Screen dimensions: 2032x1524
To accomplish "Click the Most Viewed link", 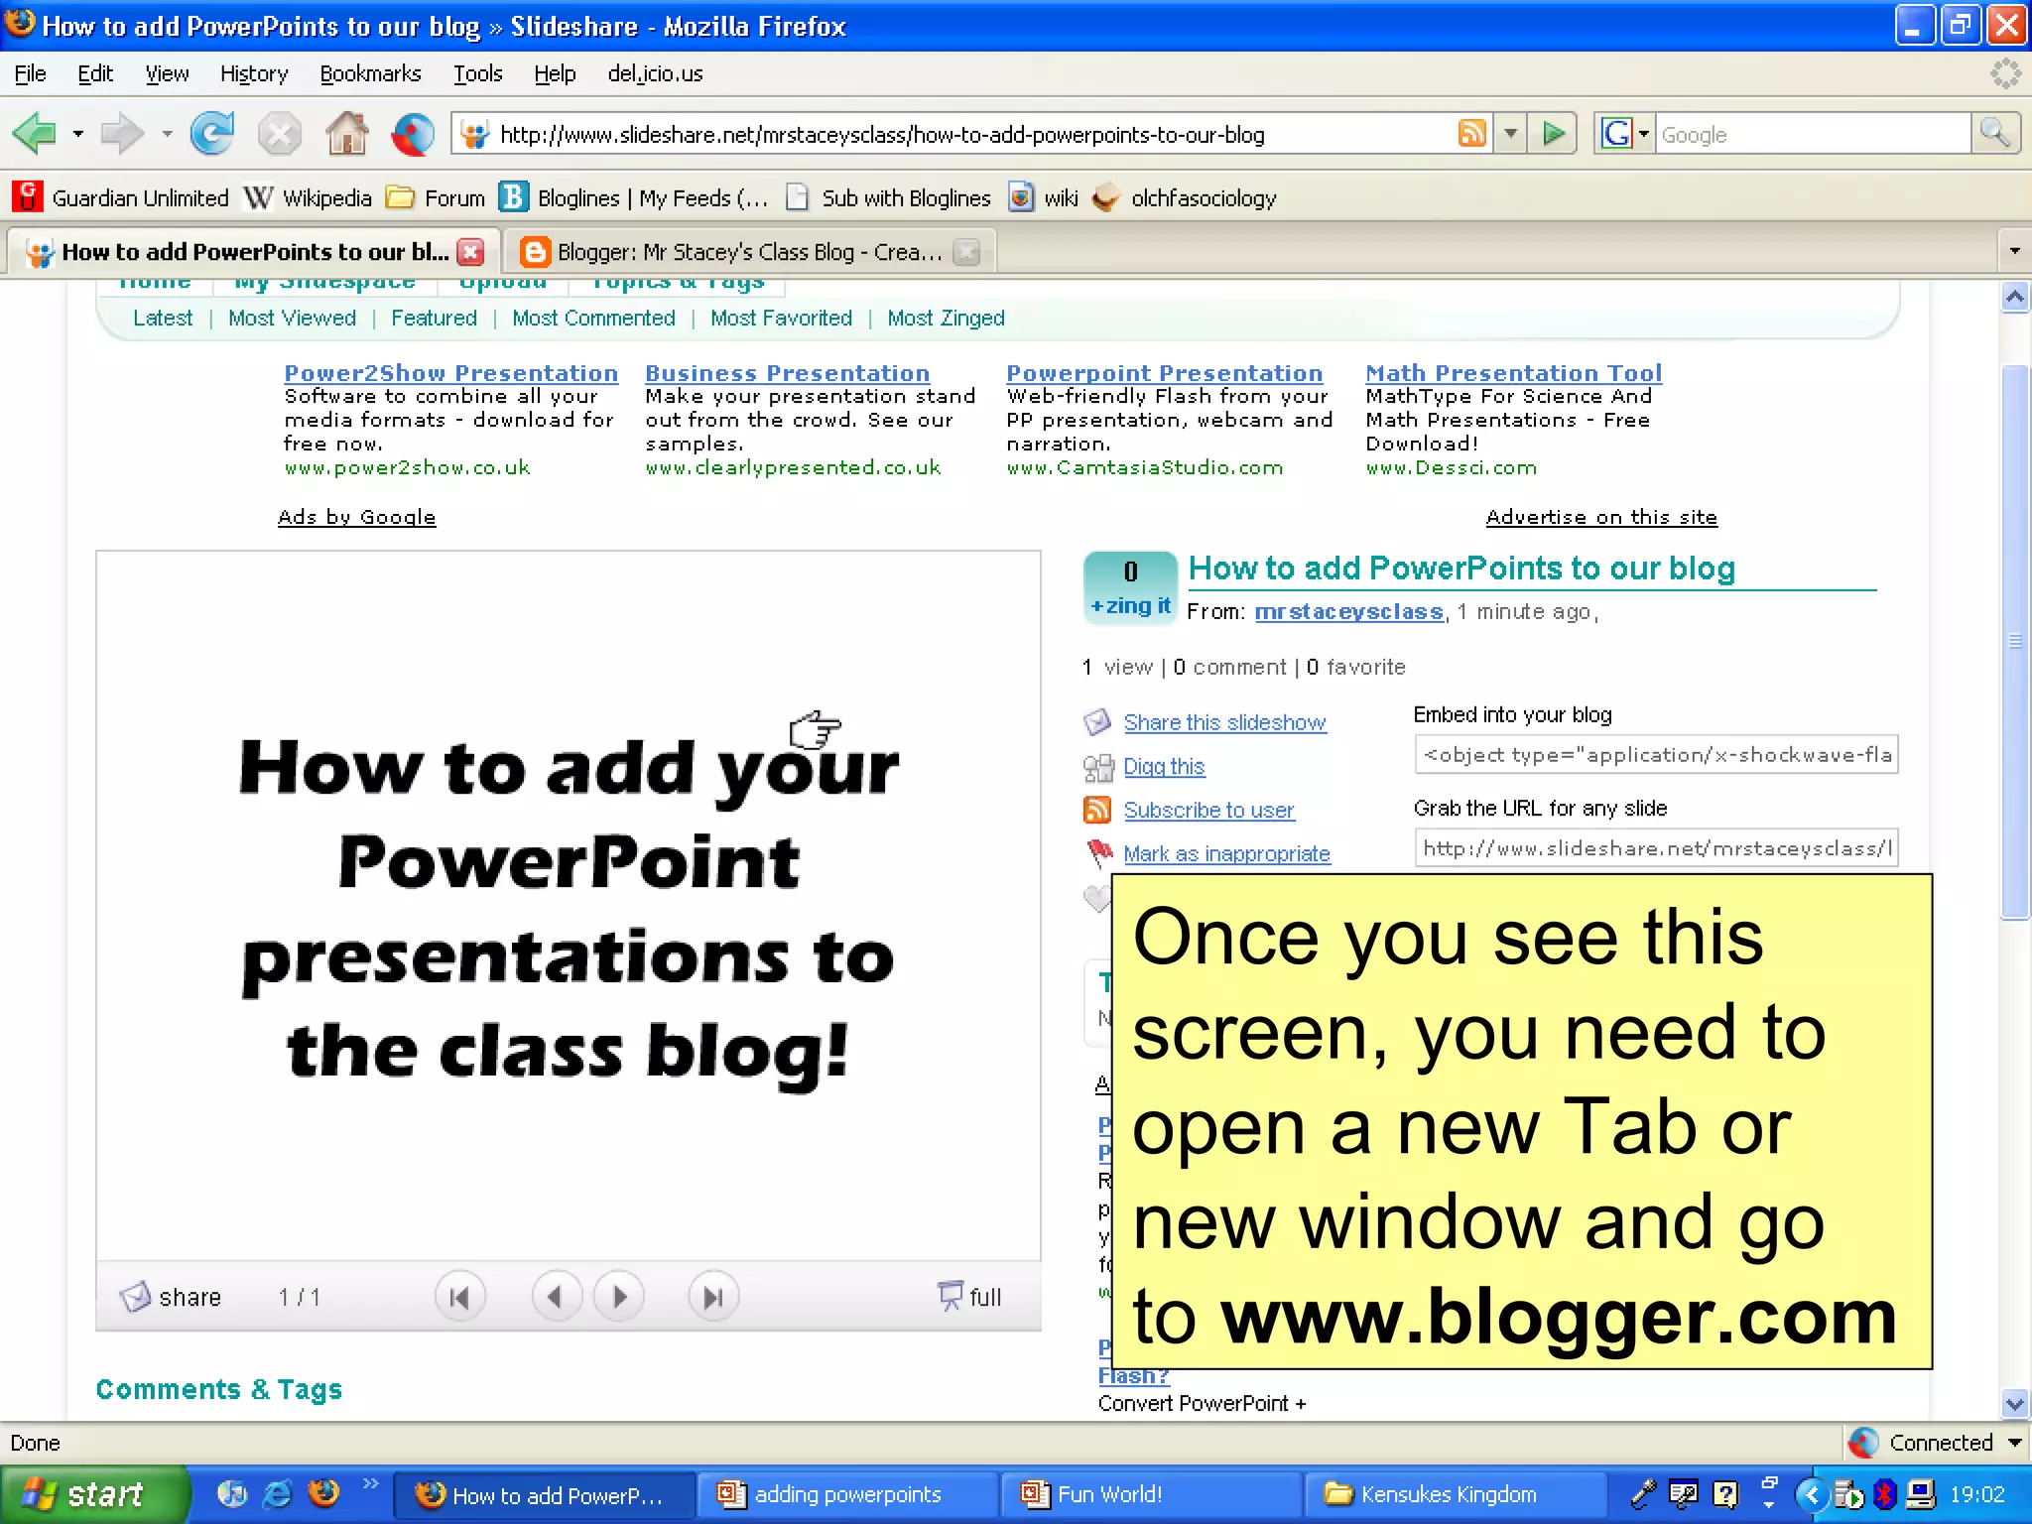I will [292, 318].
